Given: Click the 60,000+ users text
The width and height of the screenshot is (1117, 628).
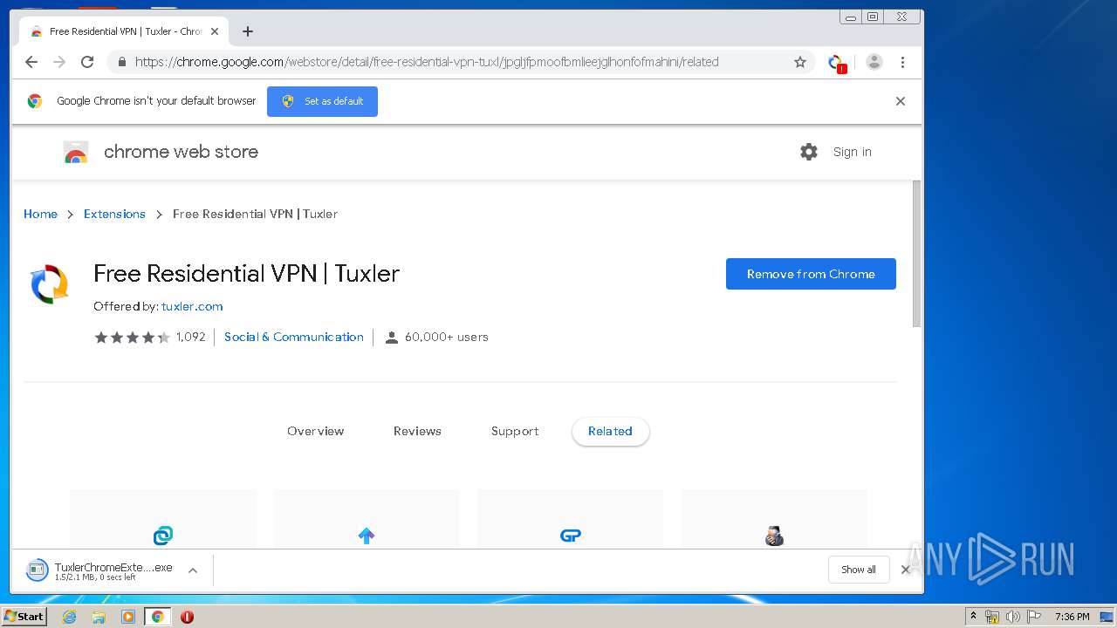Looking at the screenshot, I should point(447,337).
